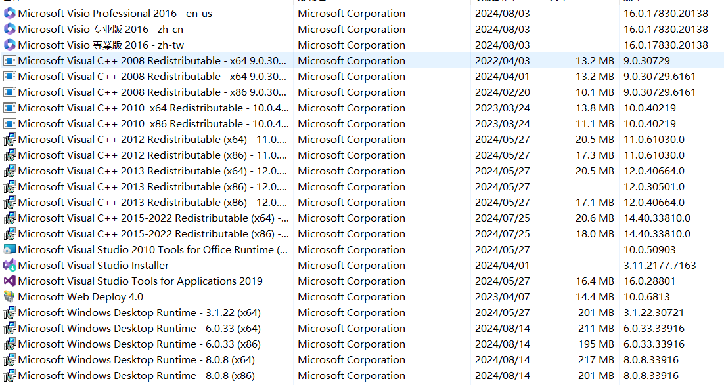Click the Desktop Runtime 6.0.33 (x64) icon
This screenshot has height=385, width=724.
coord(10,329)
